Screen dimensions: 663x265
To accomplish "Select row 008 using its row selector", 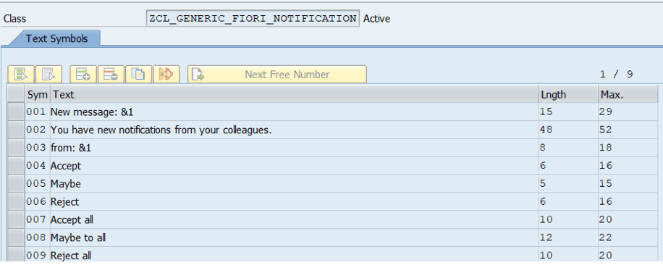I will pos(16,238).
